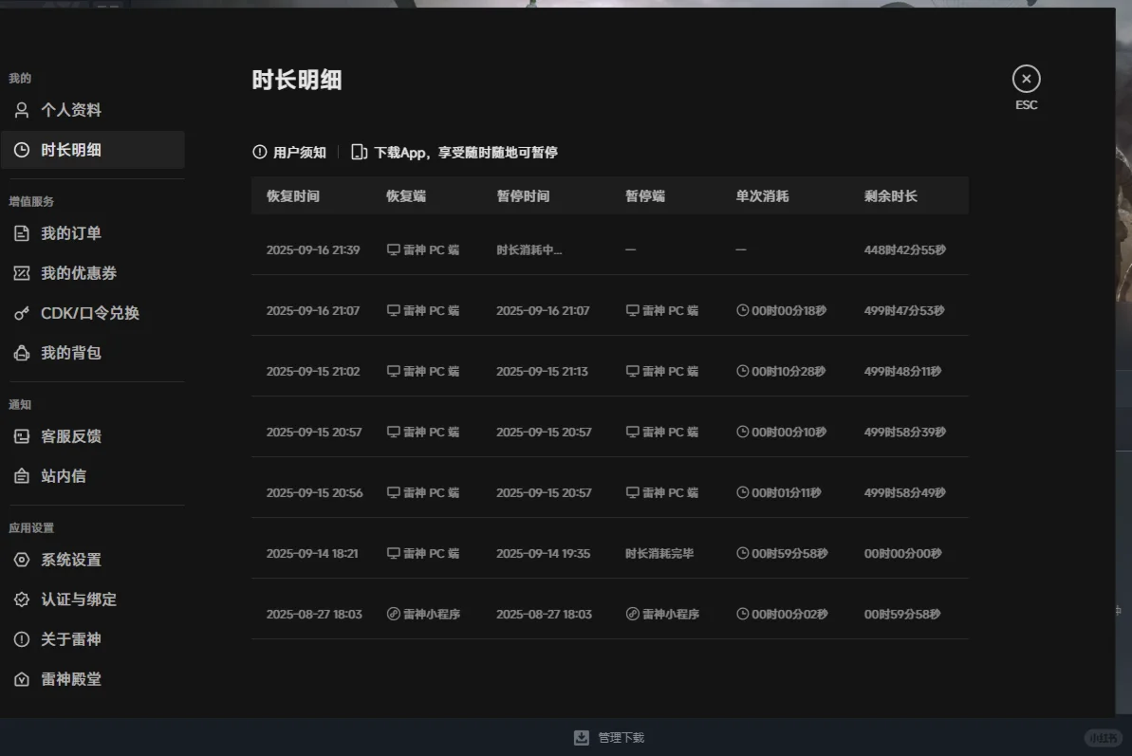The width and height of the screenshot is (1132, 756).
Task: Click recovery time 2025-09-16 21:07
Action: [312, 310]
